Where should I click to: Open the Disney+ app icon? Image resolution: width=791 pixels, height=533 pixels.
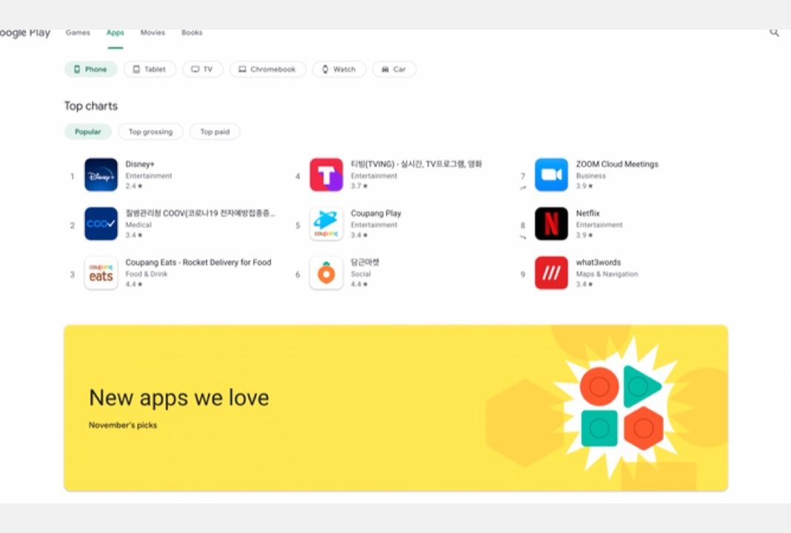click(101, 175)
